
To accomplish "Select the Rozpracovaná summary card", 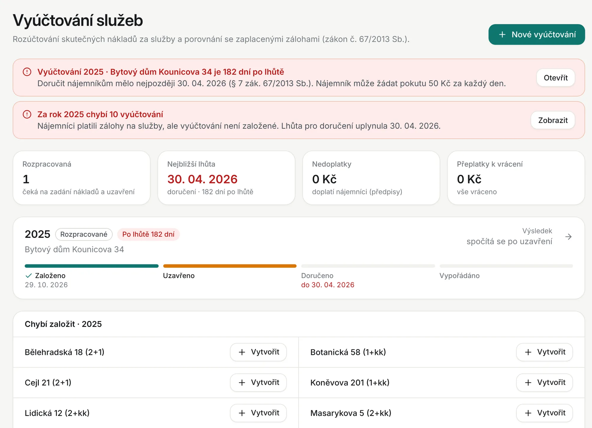I will [82, 178].
